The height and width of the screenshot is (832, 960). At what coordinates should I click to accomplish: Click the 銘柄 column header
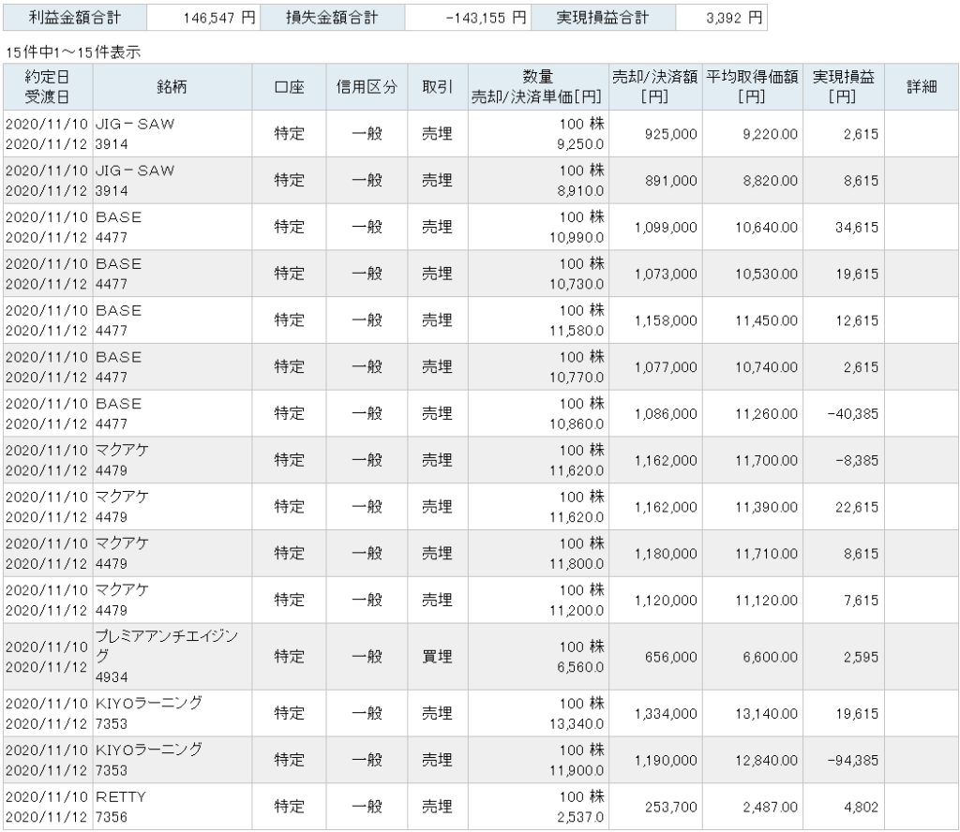(172, 87)
